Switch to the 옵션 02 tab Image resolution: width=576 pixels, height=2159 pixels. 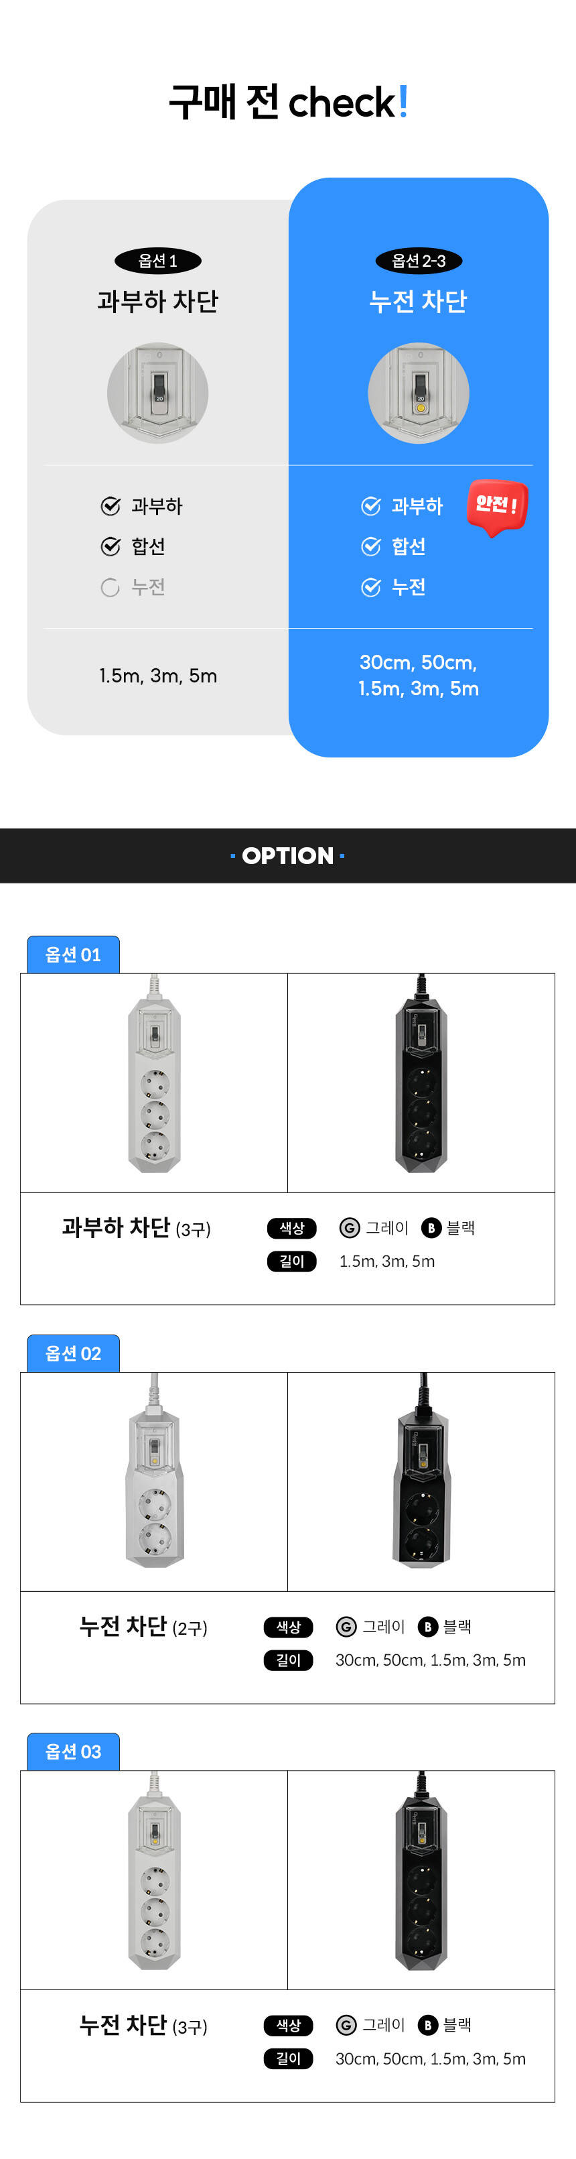tap(73, 1353)
